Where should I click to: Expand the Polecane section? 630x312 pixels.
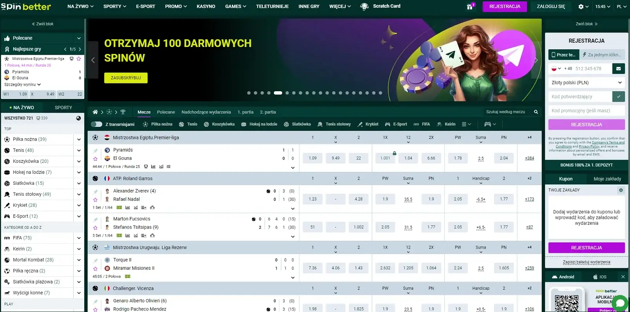79,38
